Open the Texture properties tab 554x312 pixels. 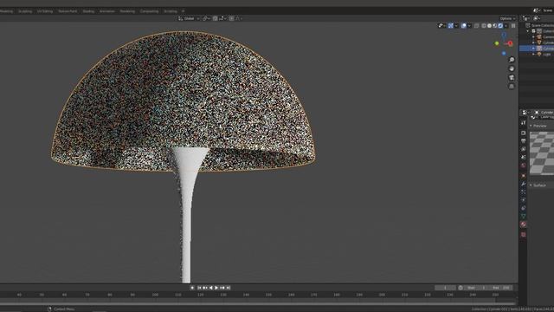point(523,235)
